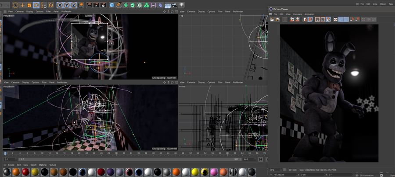Open Display menu in Top viewport
The image size is (395, 177).
(x=201, y=11)
